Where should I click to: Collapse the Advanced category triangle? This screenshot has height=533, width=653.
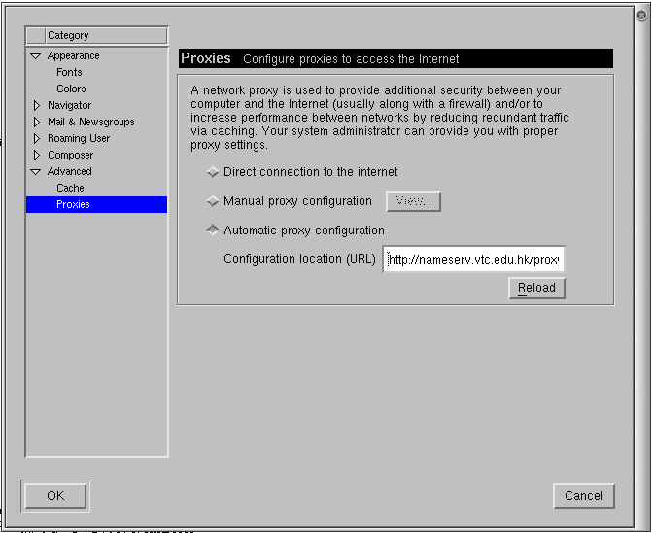point(36,171)
